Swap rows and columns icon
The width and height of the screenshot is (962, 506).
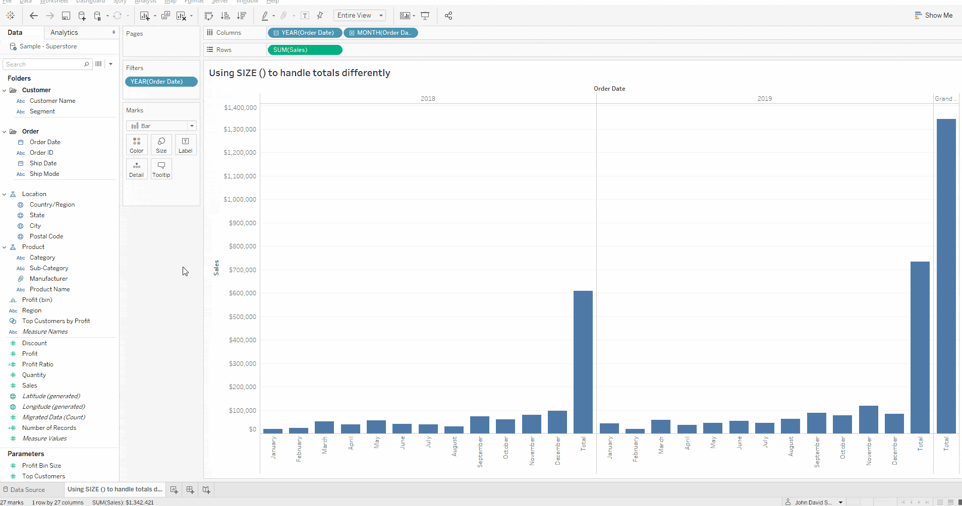point(209,16)
